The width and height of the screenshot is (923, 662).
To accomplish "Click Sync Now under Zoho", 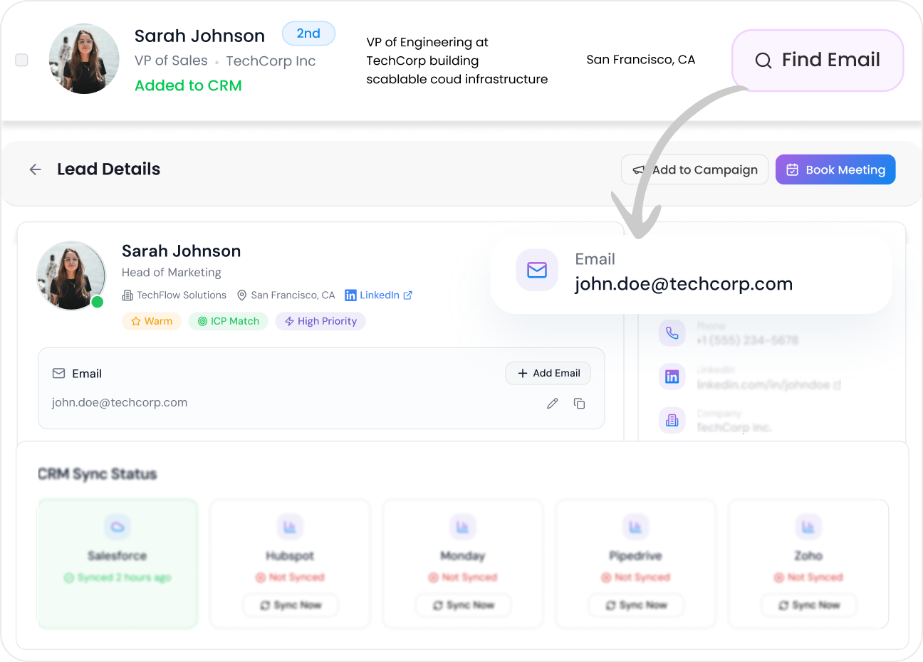I will (809, 605).
